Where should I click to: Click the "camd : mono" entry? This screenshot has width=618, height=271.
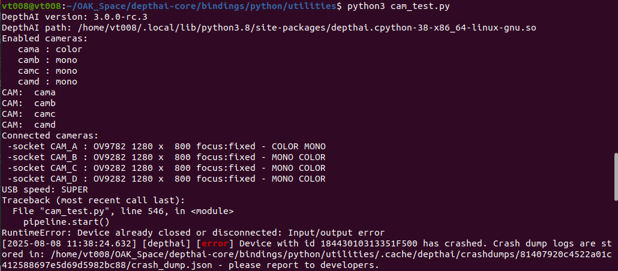point(47,82)
